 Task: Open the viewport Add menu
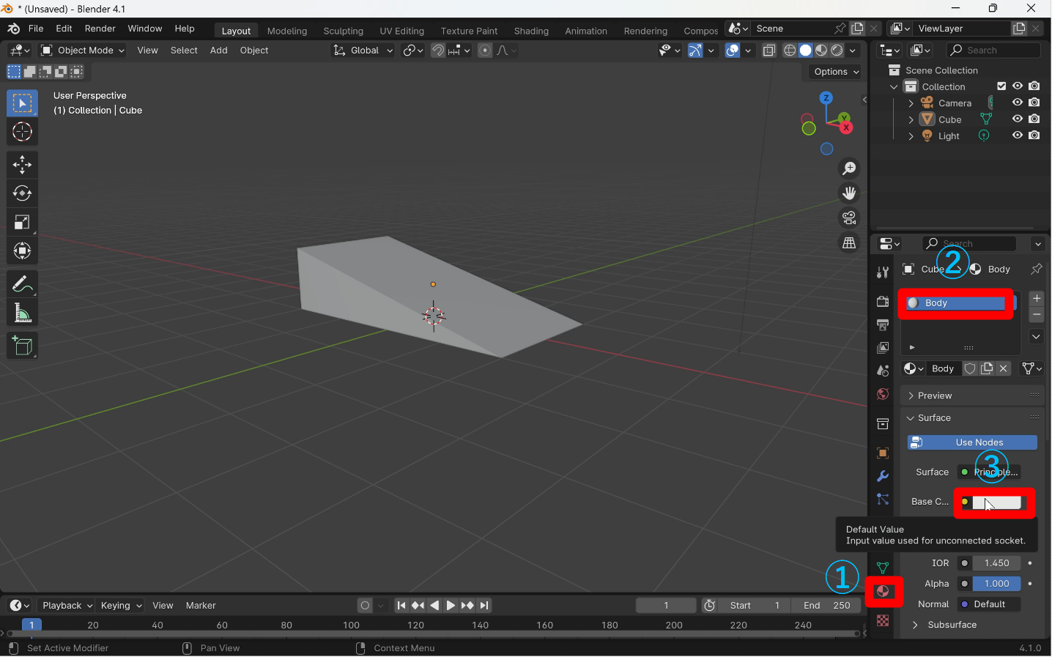tap(218, 51)
